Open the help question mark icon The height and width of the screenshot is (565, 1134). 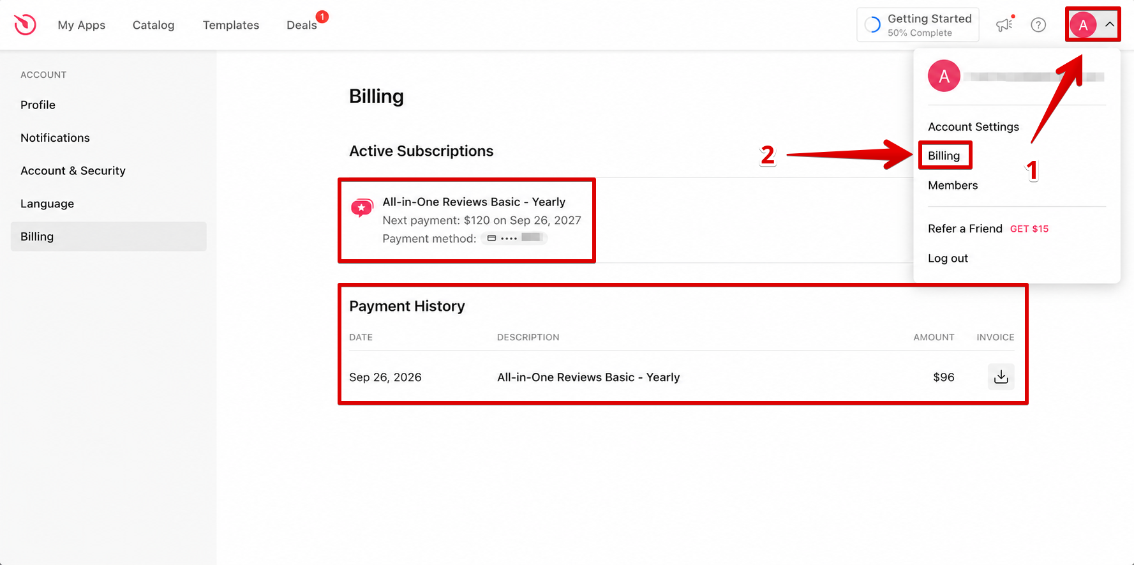point(1038,25)
